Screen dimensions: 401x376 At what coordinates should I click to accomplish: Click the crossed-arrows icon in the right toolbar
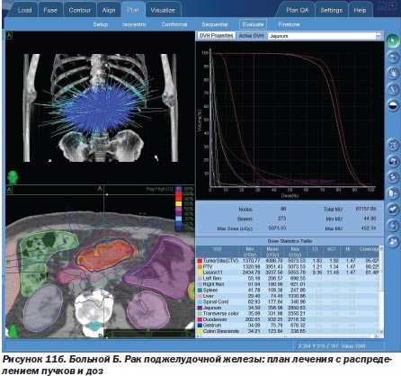(393, 145)
